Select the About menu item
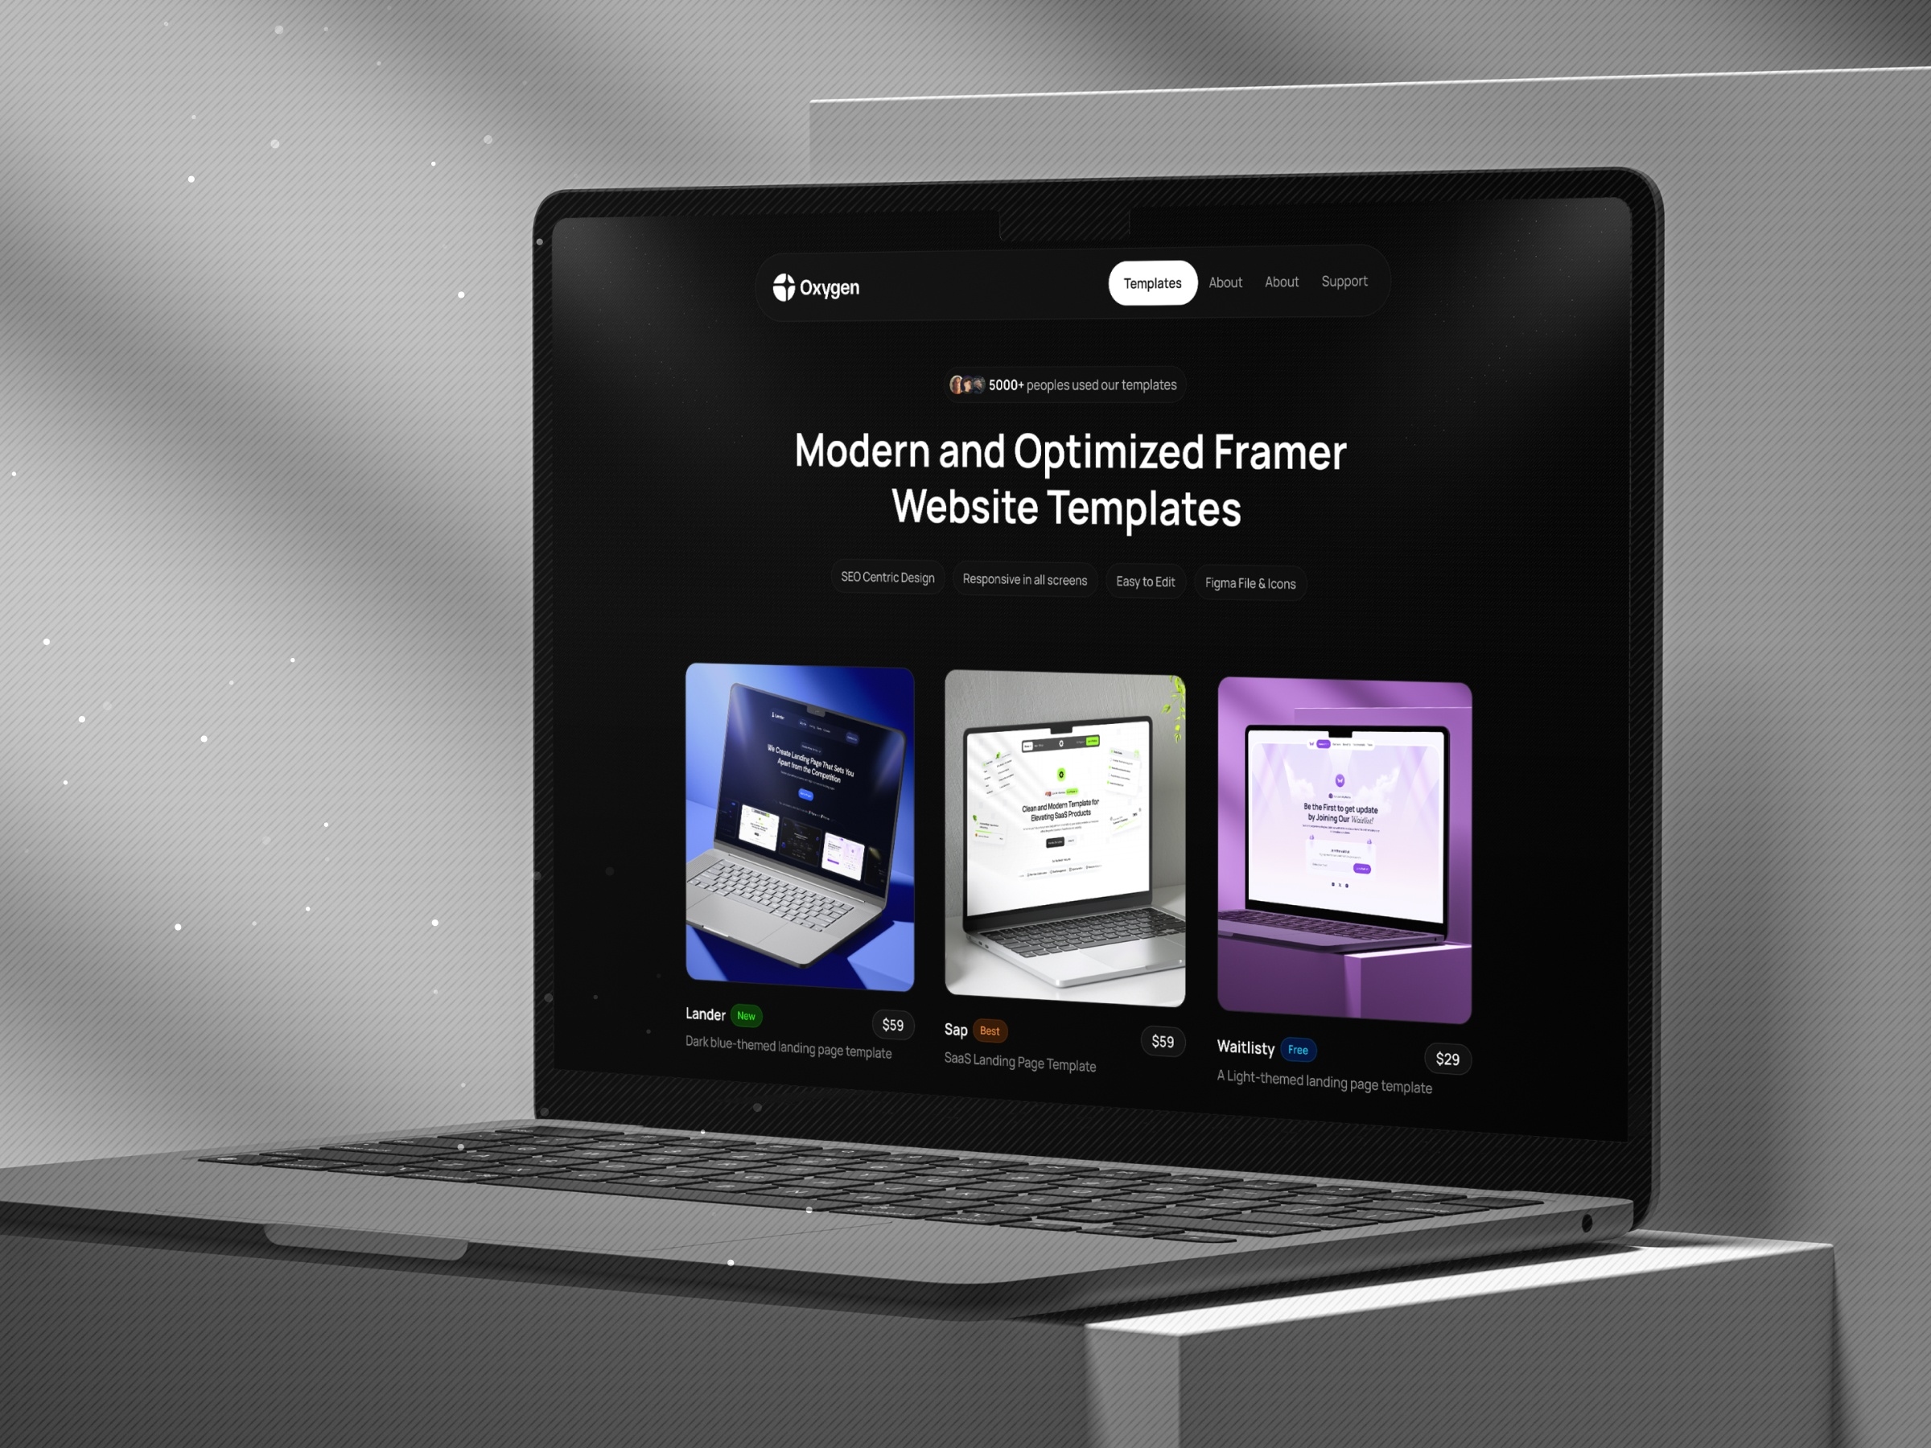1931x1448 pixels. tap(1224, 282)
